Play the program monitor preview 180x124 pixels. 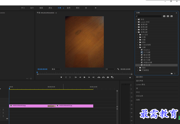tap(84, 77)
